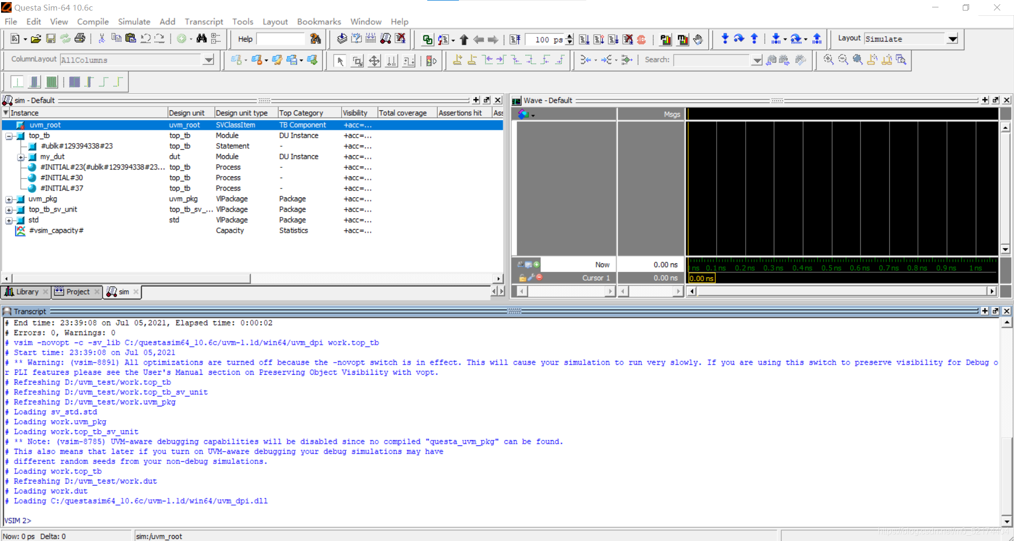Click the Run simulation icon
Viewport: 1014px width, 541px height.
[584, 40]
